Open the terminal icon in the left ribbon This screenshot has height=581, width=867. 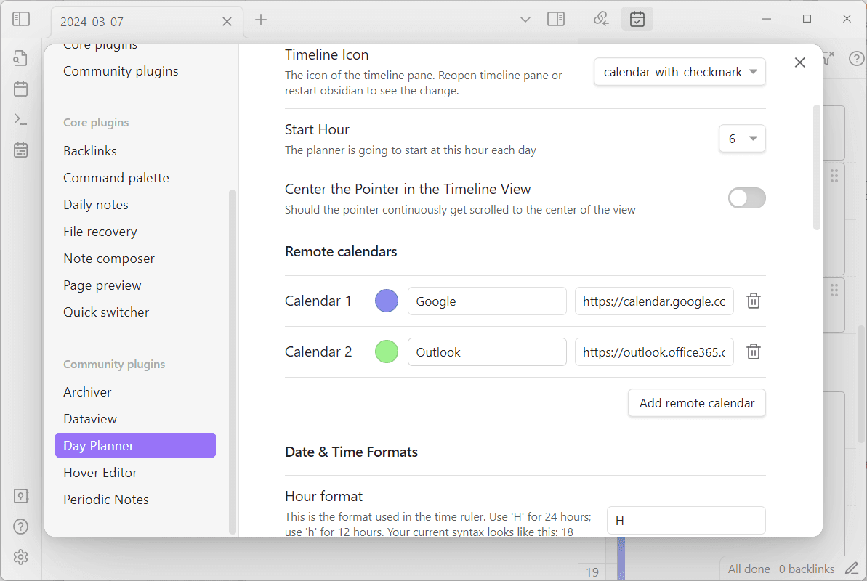click(x=20, y=118)
